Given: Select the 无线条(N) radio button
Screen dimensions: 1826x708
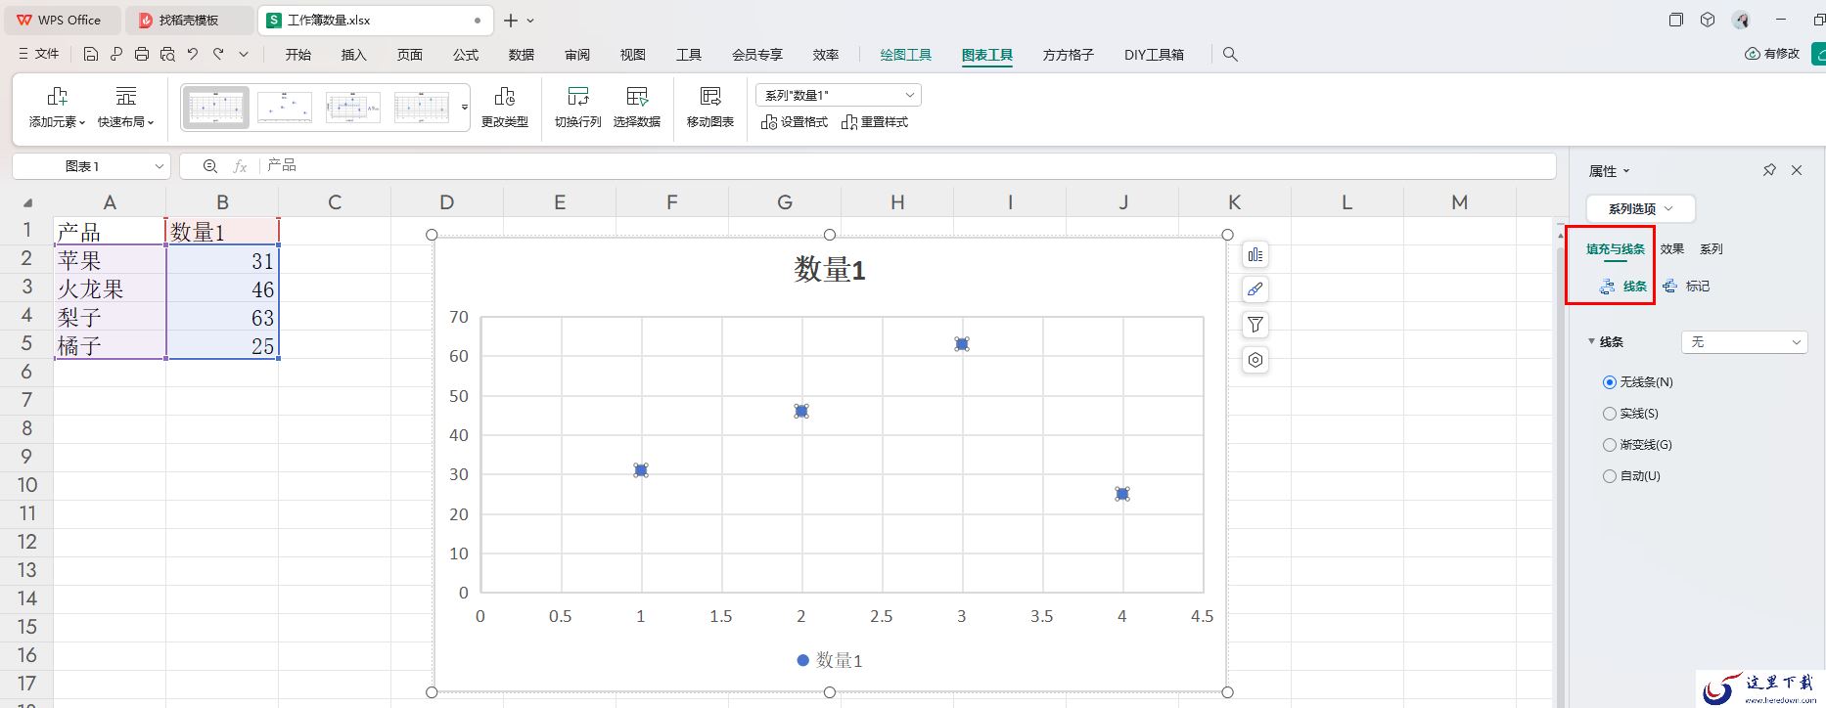Looking at the screenshot, I should tap(1610, 382).
